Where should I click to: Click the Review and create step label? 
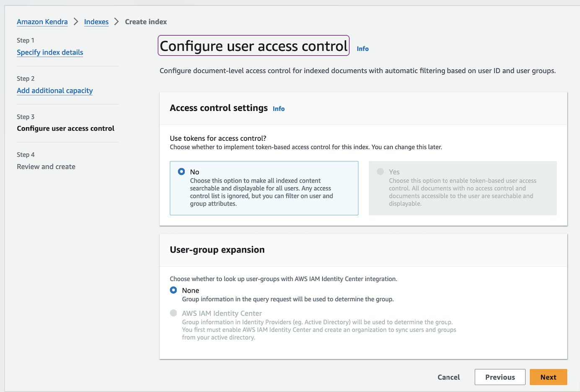pyautogui.click(x=46, y=166)
